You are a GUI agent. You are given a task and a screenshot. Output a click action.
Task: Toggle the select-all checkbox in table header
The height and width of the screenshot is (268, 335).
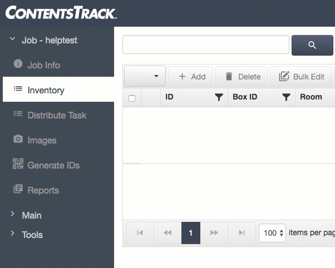(132, 98)
